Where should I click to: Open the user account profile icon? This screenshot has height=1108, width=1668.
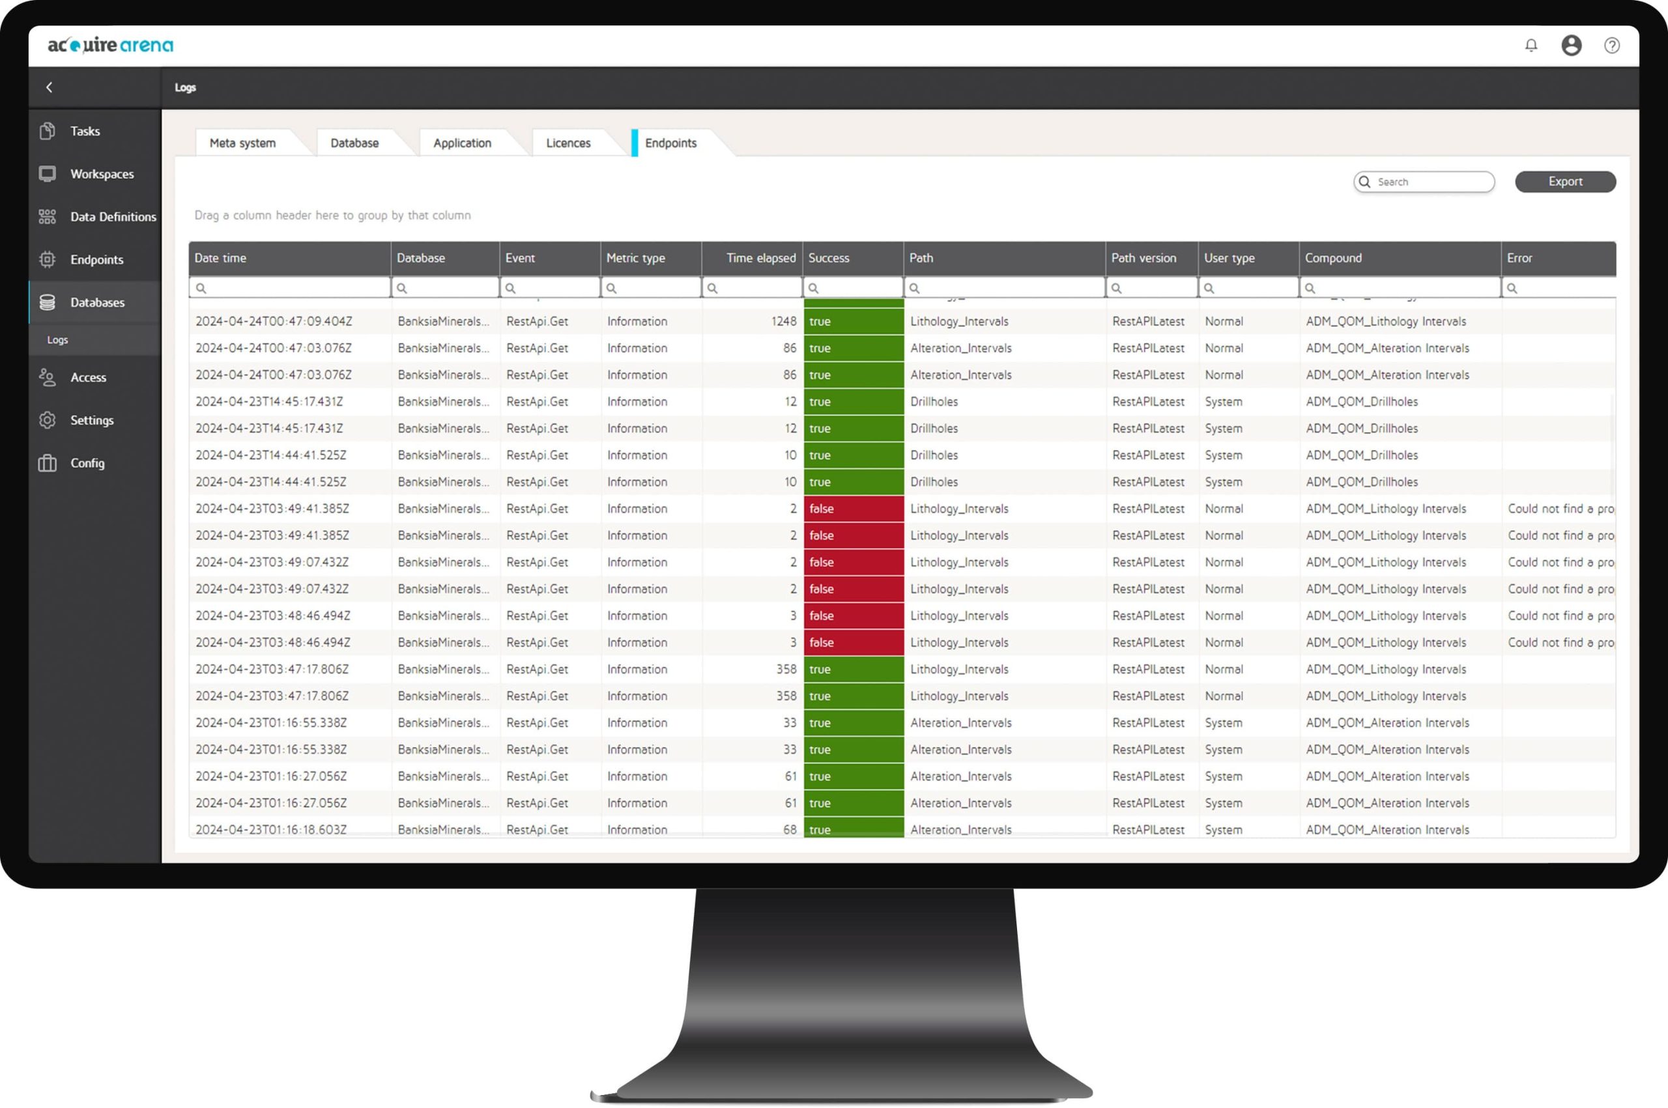click(x=1571, y=45)
